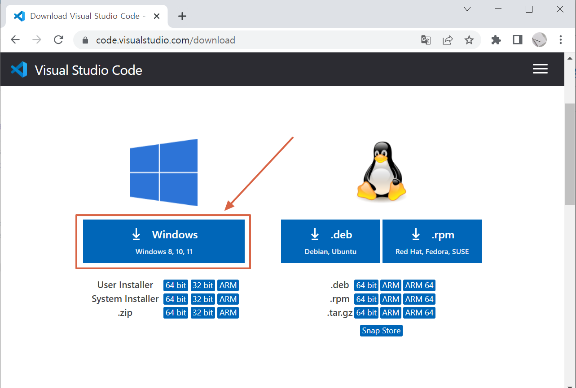Viewport: 576px width, 388px height.
Task: Download Linux .tar.gz ARM
Action: tap(391, 313)
